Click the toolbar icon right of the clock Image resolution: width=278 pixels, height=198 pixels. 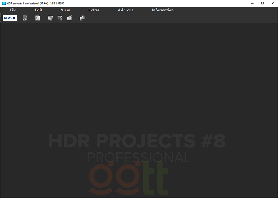[x=50, y=18]
